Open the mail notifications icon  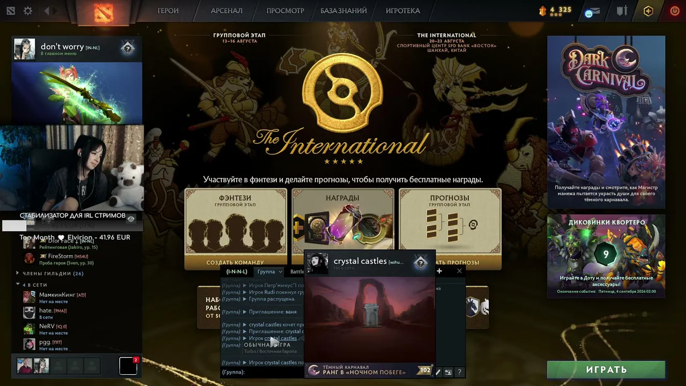(x=593, y=11)
